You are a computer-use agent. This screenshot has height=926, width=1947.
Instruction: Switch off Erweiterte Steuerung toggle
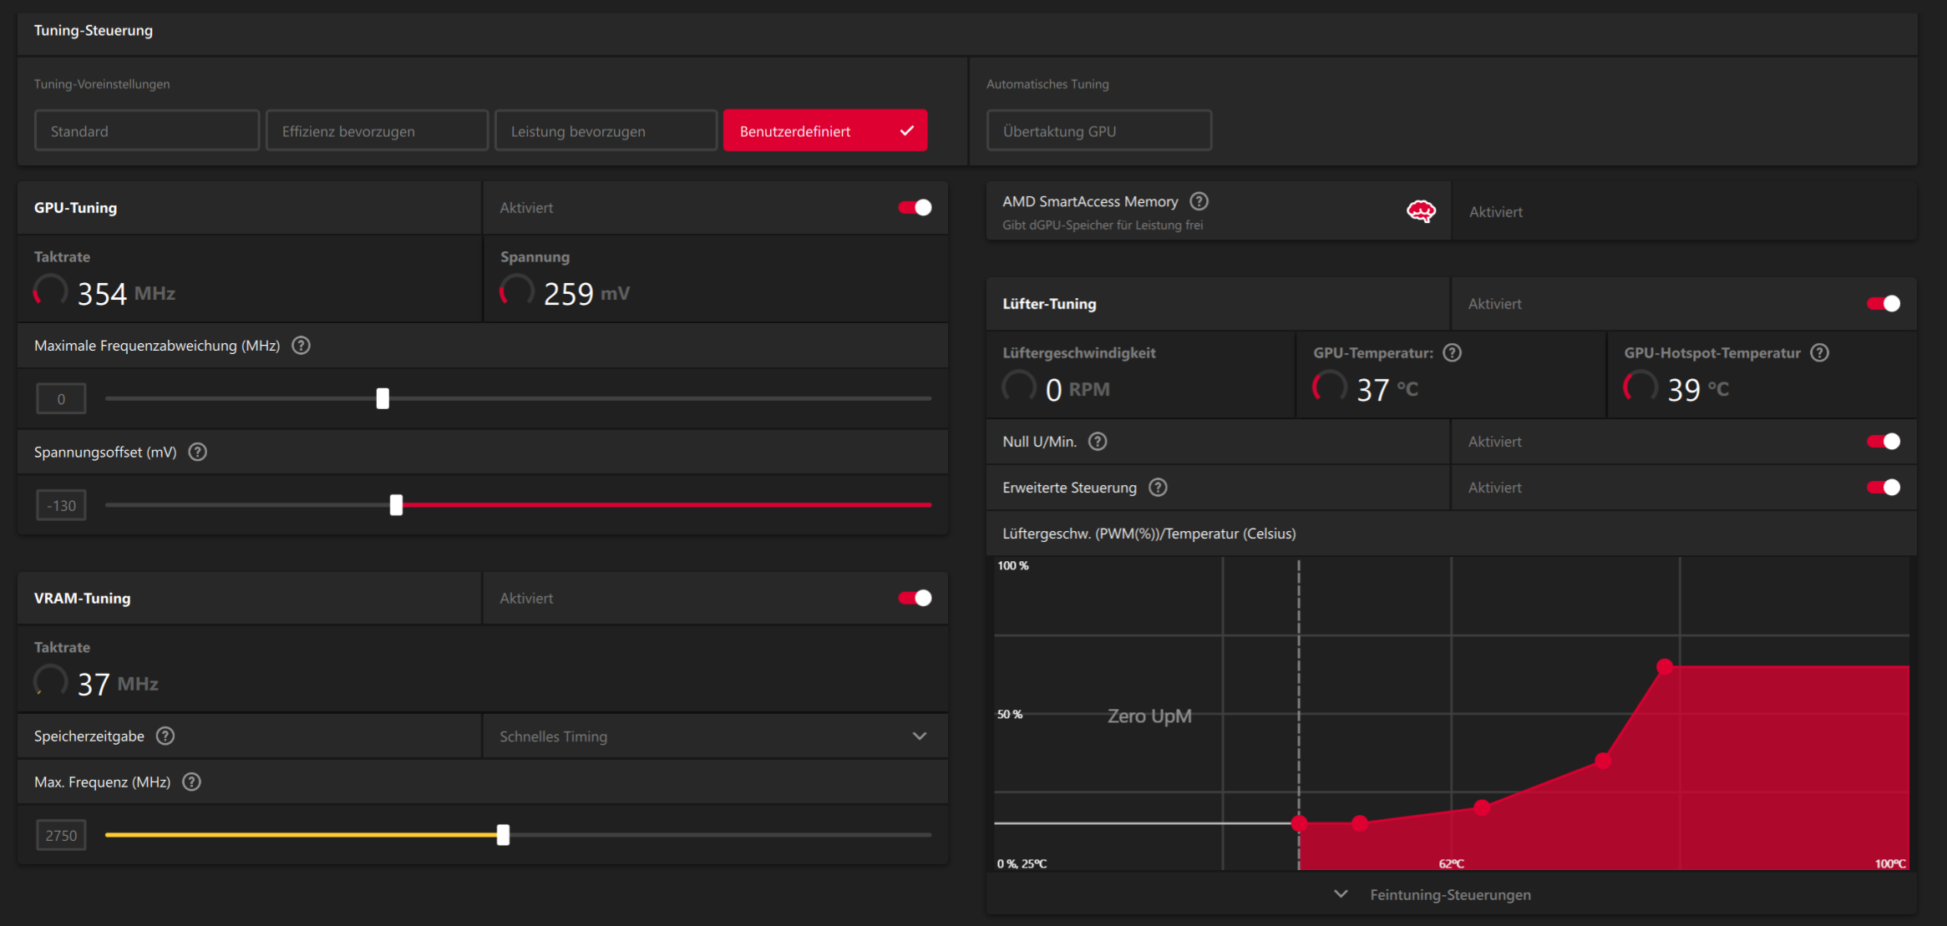tap(1883, 488)
